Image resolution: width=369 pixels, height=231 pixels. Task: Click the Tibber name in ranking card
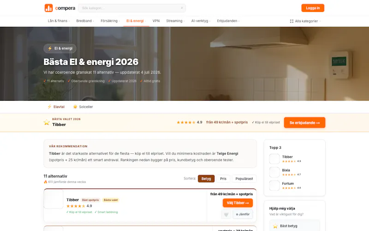tap(72, 200)
